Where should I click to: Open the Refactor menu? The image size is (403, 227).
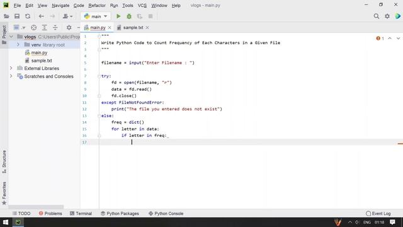click(x=97, y=6)
